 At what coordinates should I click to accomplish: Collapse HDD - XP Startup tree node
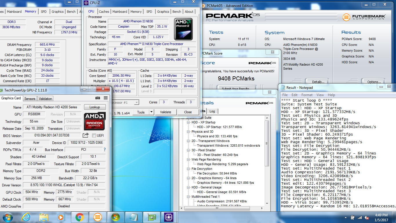coord(188,122)
